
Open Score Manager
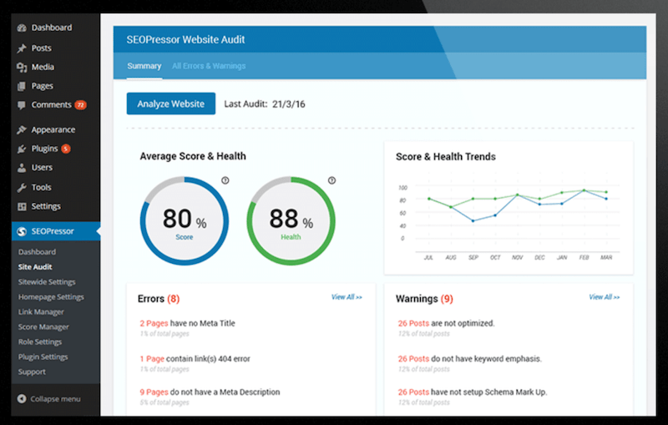click(43, 327)
